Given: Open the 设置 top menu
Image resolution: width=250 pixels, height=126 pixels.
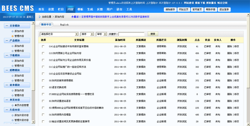Looking at the screenshot, I should [x=51, y=9].
